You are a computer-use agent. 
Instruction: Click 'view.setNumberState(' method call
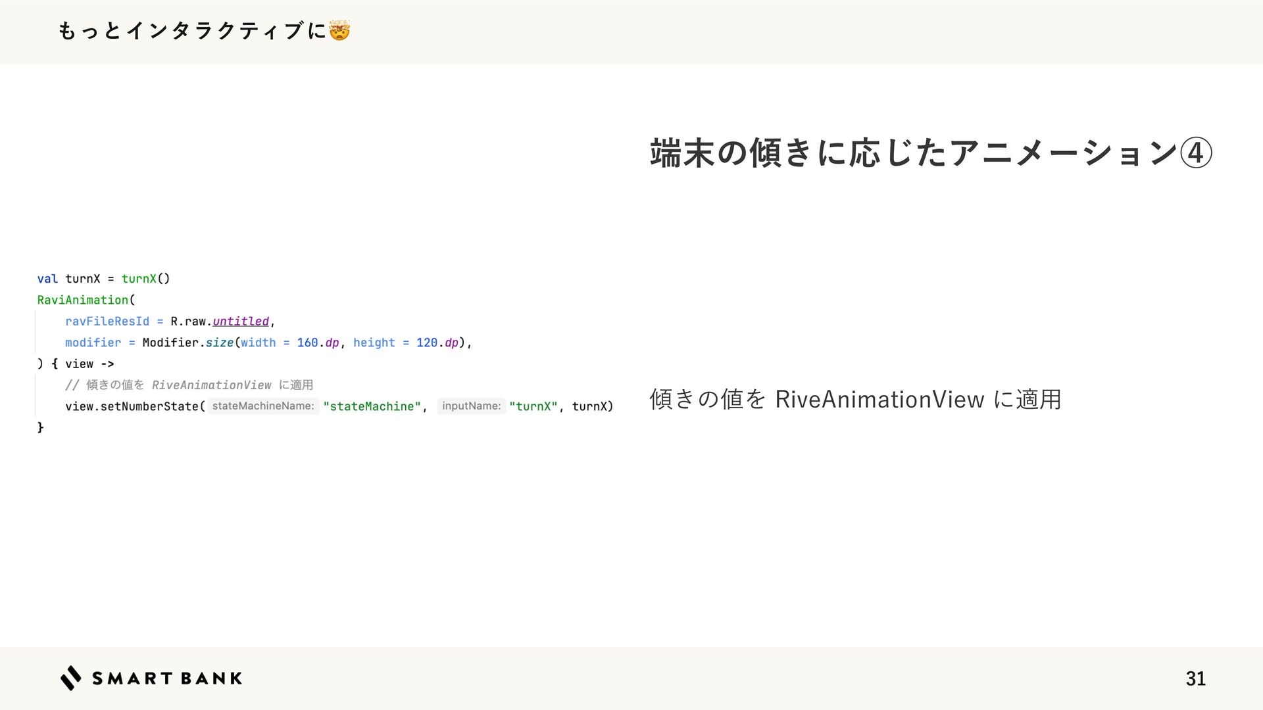coord(136,406)
